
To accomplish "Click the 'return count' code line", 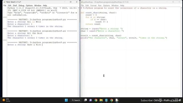I will click(93, 24).
